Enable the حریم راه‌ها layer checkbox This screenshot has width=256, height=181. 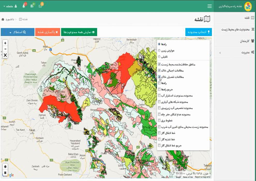[159, 89]
